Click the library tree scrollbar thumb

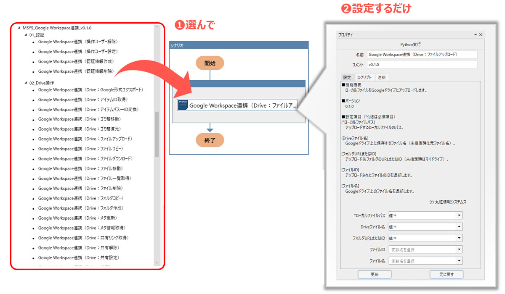[157, 134]
